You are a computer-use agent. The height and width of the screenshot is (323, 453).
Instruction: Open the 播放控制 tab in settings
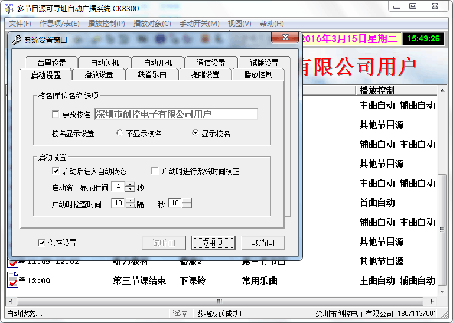(x=258, y=74)
